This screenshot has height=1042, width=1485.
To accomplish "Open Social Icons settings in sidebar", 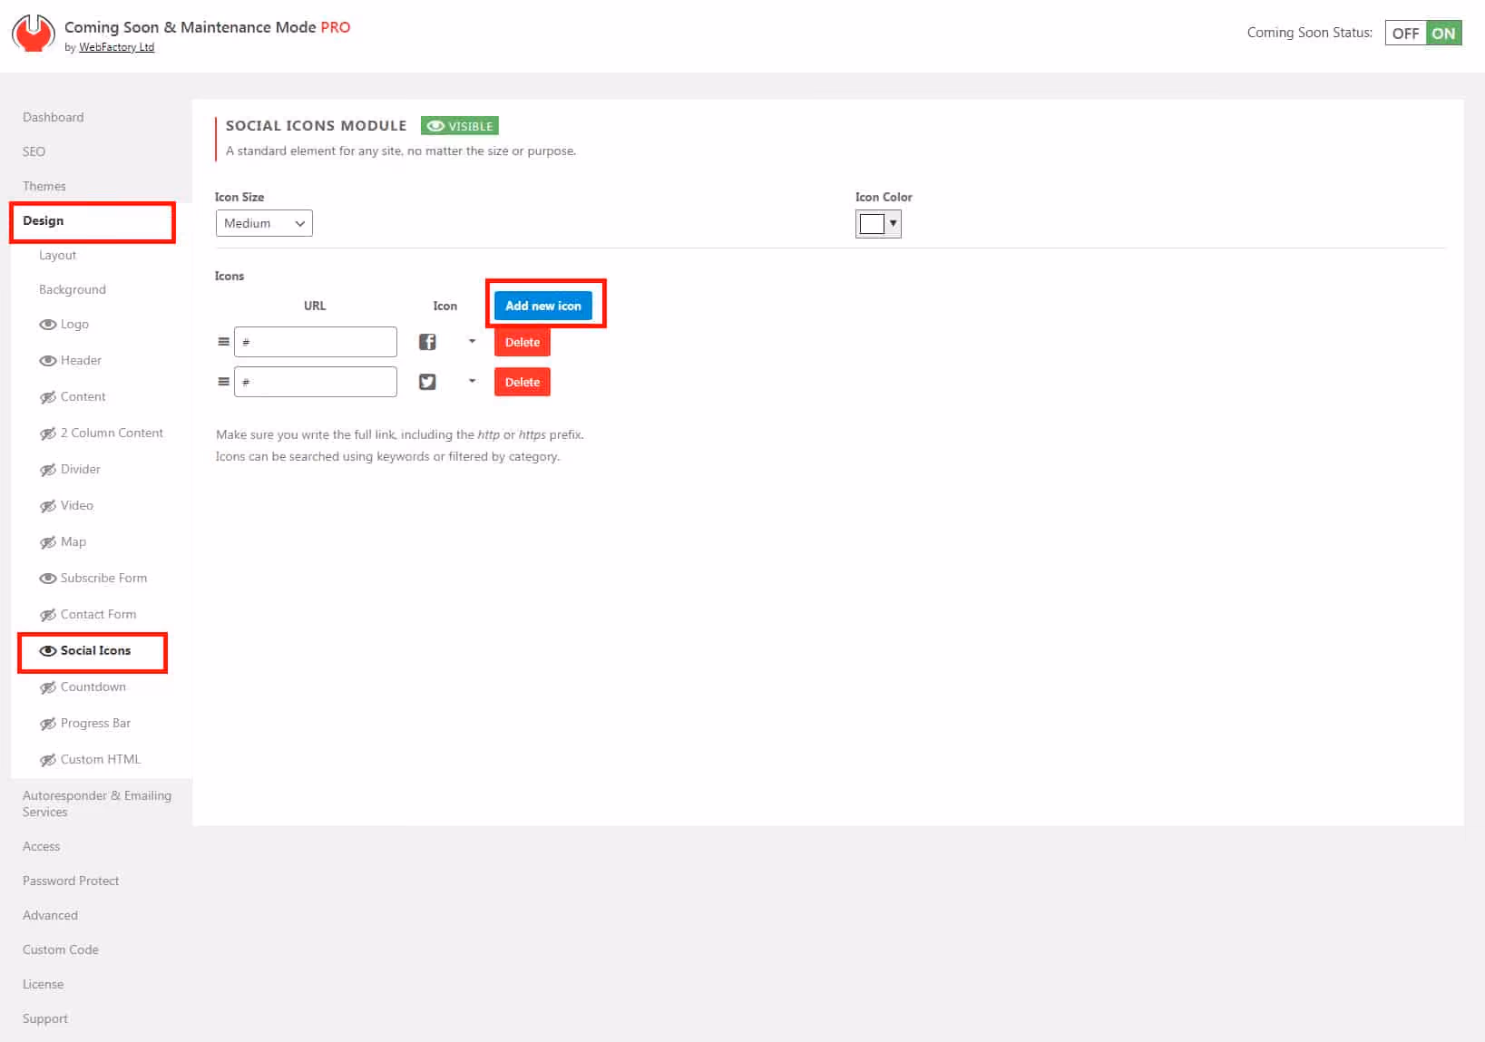I will point(95,650).
